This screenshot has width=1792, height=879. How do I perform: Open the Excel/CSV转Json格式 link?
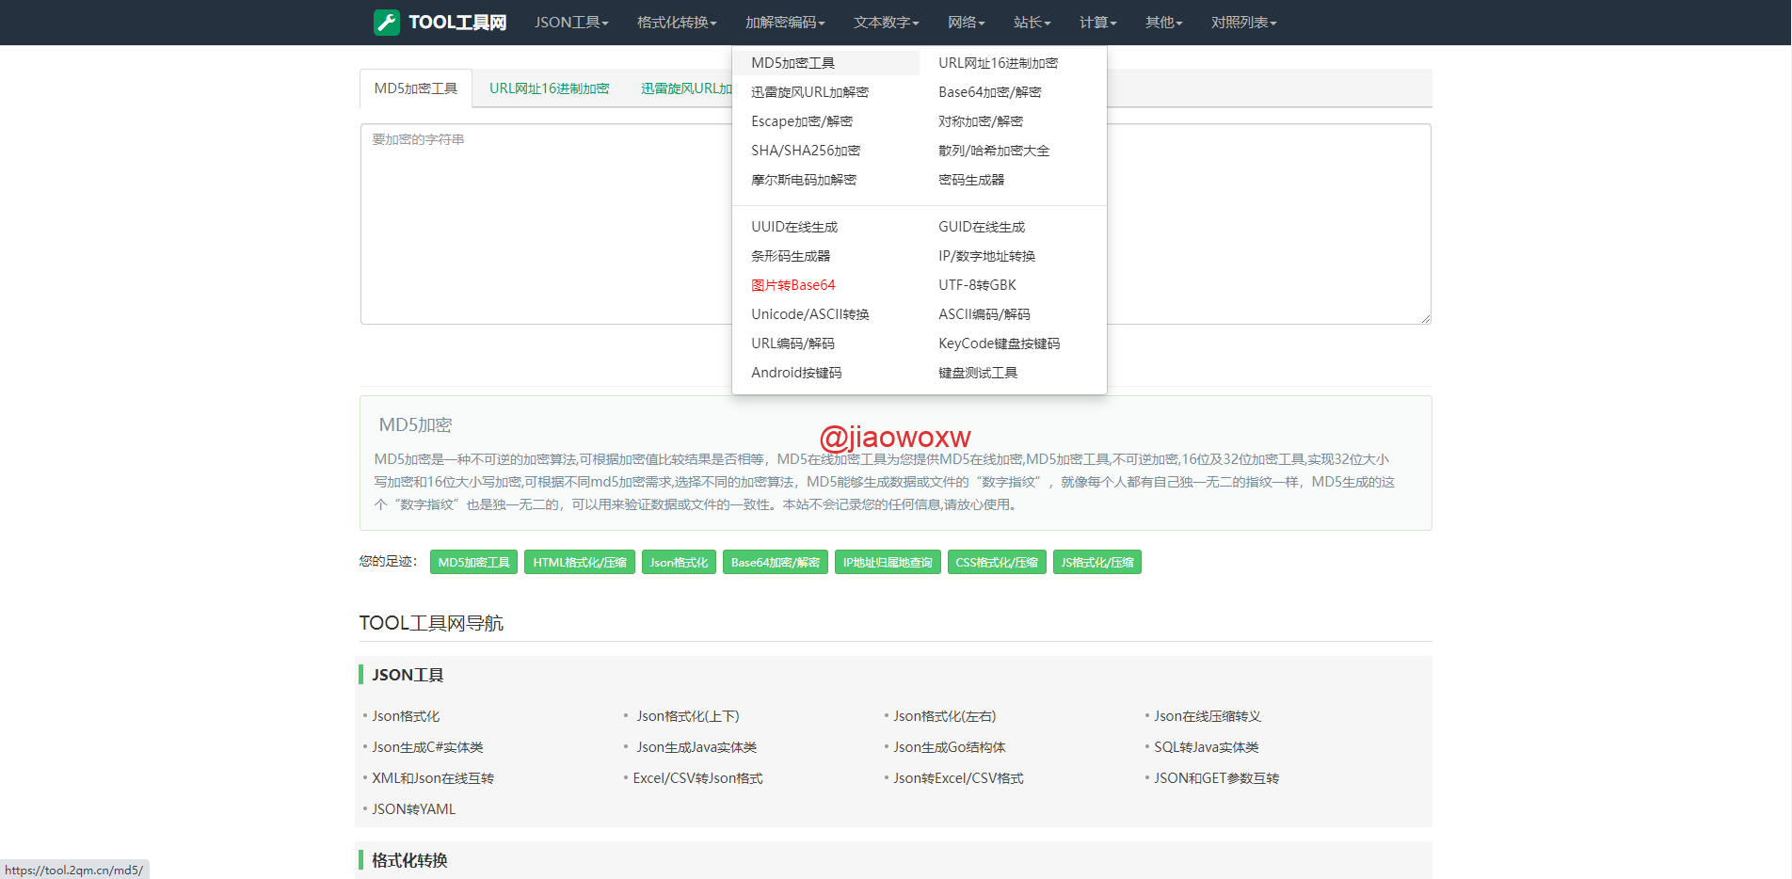tap(697, 778)
